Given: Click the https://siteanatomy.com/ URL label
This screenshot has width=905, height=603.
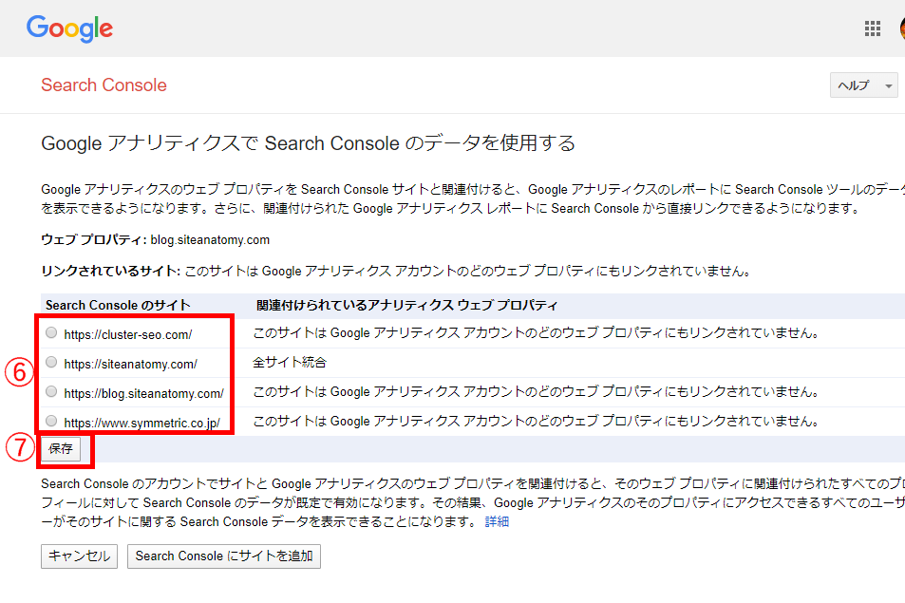Looking at the screenshot, I should coord(130,364).
